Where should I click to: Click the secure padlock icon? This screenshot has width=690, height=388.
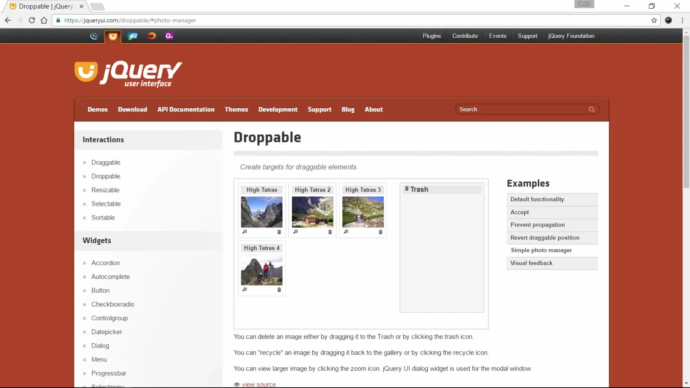click(58, 20)
